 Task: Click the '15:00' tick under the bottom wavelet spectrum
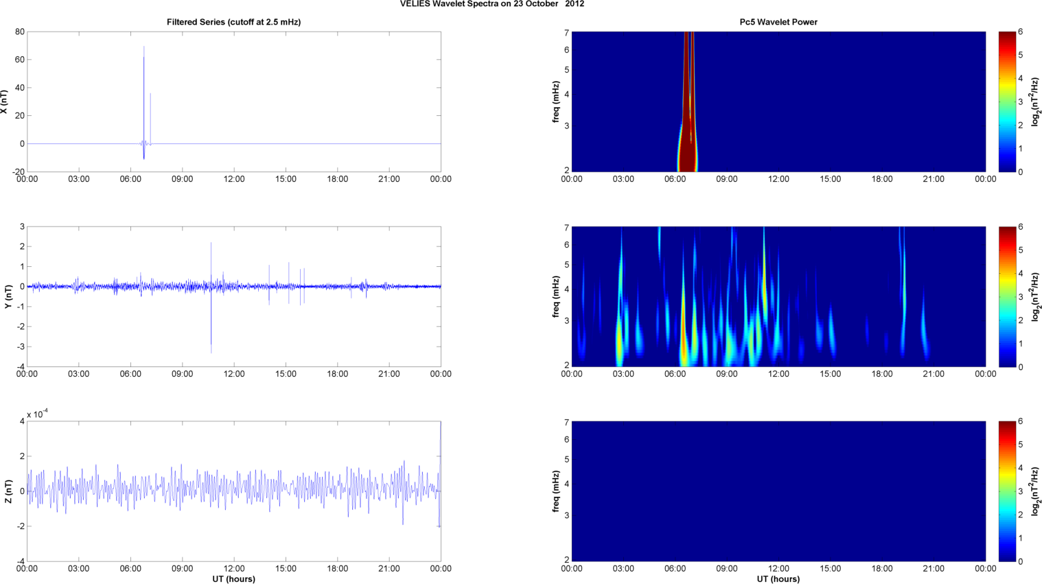(x=831, y=568)
